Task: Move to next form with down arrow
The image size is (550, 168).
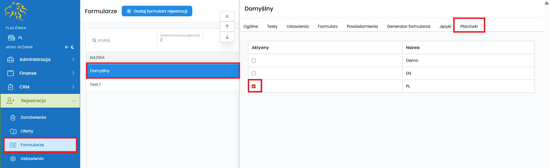Action: (227, 37)
